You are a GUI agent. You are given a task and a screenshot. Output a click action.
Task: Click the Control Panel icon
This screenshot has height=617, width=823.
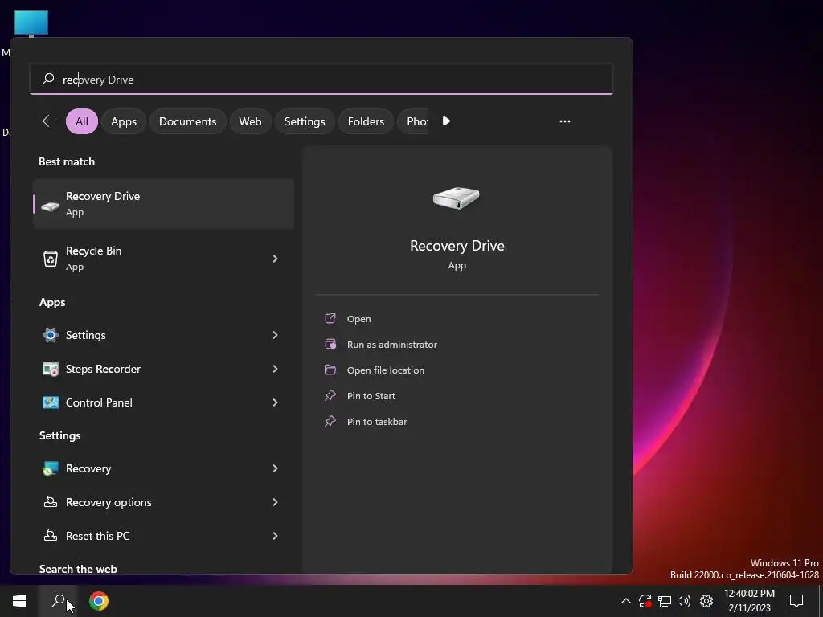51,402
